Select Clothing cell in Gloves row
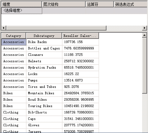The height and width of the screenshot is (133, 148). [14, 125]
